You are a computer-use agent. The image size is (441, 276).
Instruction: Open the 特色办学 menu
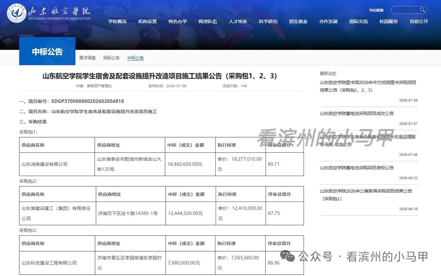point(178,21)
